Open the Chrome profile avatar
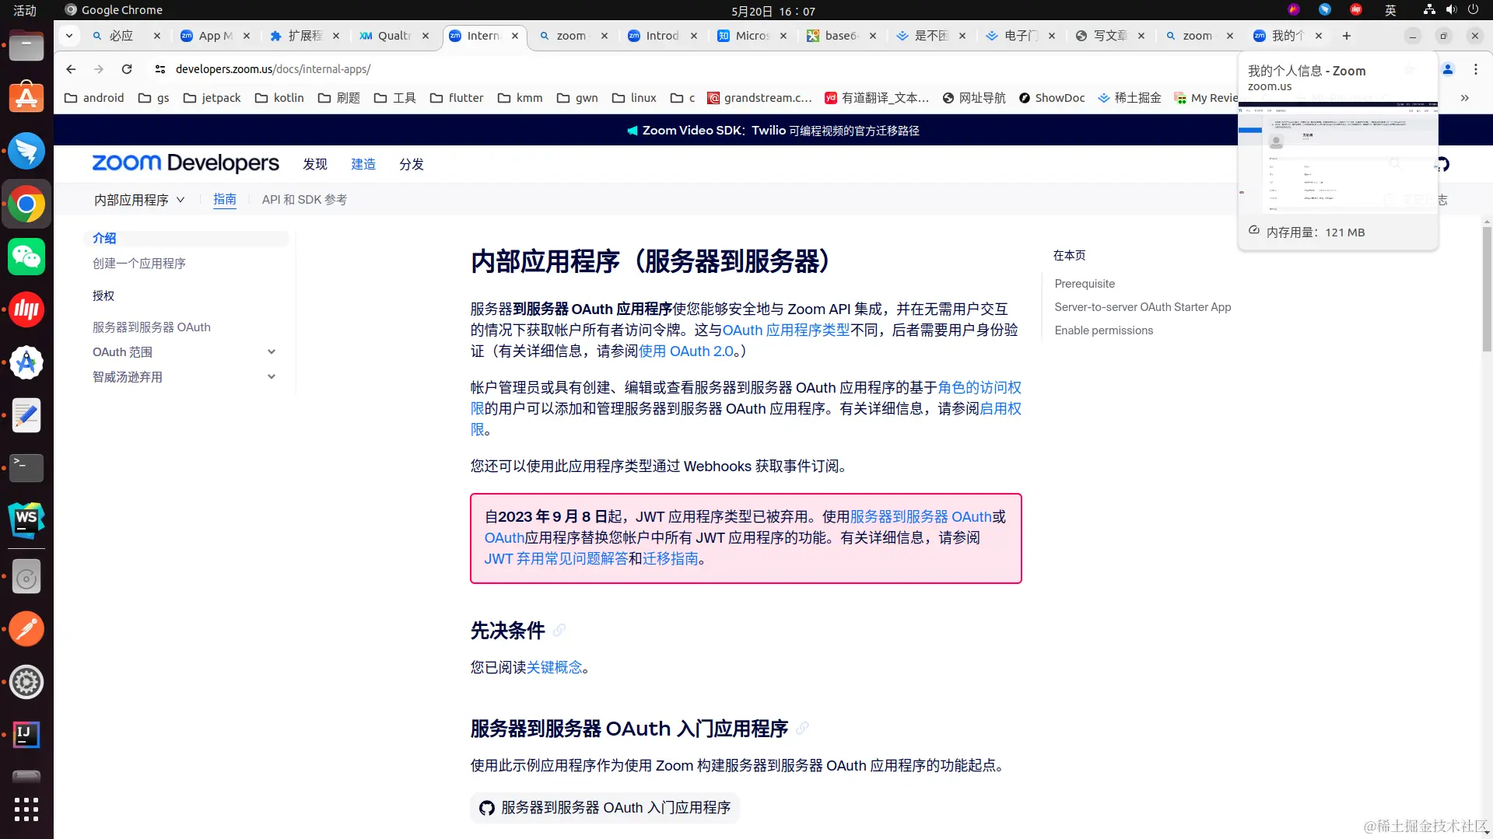The width and height of the screenshot is (1493, 839). click(x=1448, y=69)
